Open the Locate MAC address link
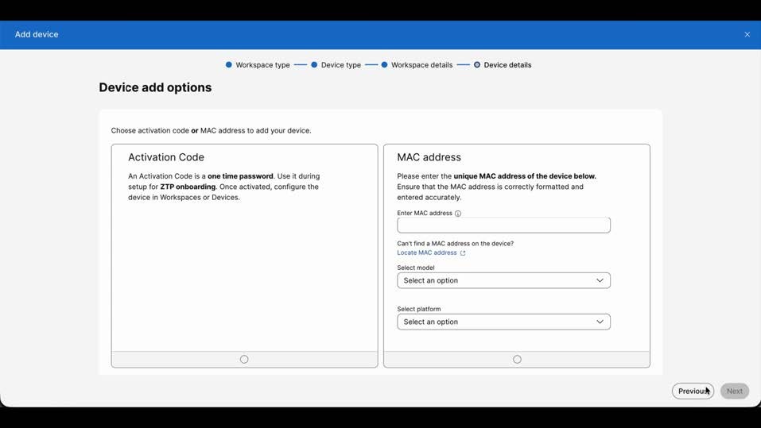 427,253
